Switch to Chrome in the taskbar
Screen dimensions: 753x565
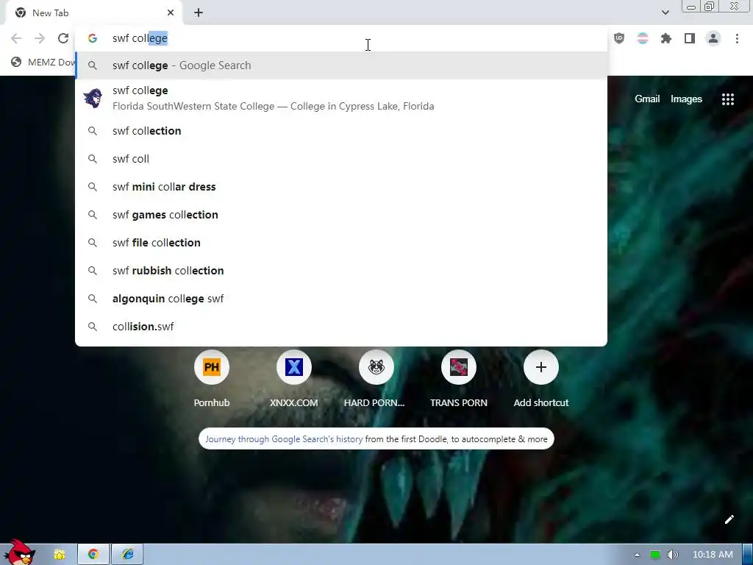[x=93, y=555]
